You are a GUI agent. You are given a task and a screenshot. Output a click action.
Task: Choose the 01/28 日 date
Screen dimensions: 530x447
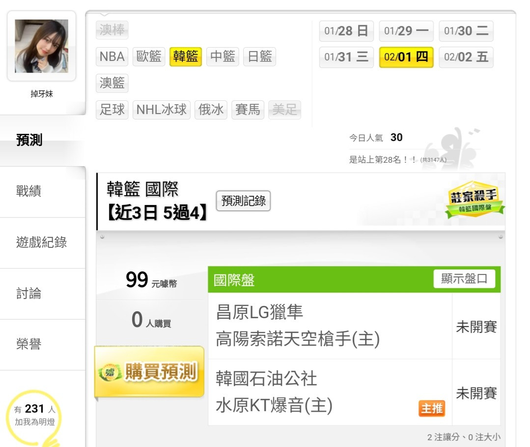[x=346, y=31]
